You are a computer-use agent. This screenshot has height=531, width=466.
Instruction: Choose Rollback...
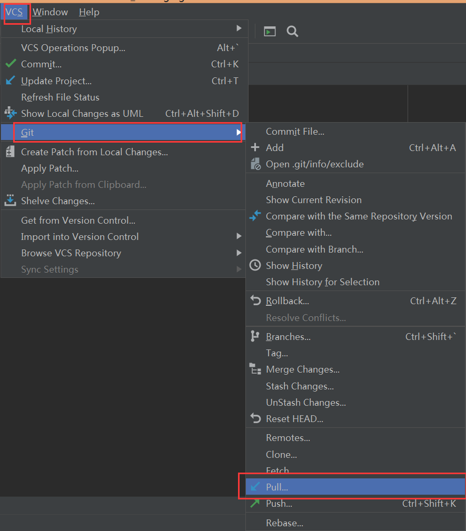[x=355, y=301]
